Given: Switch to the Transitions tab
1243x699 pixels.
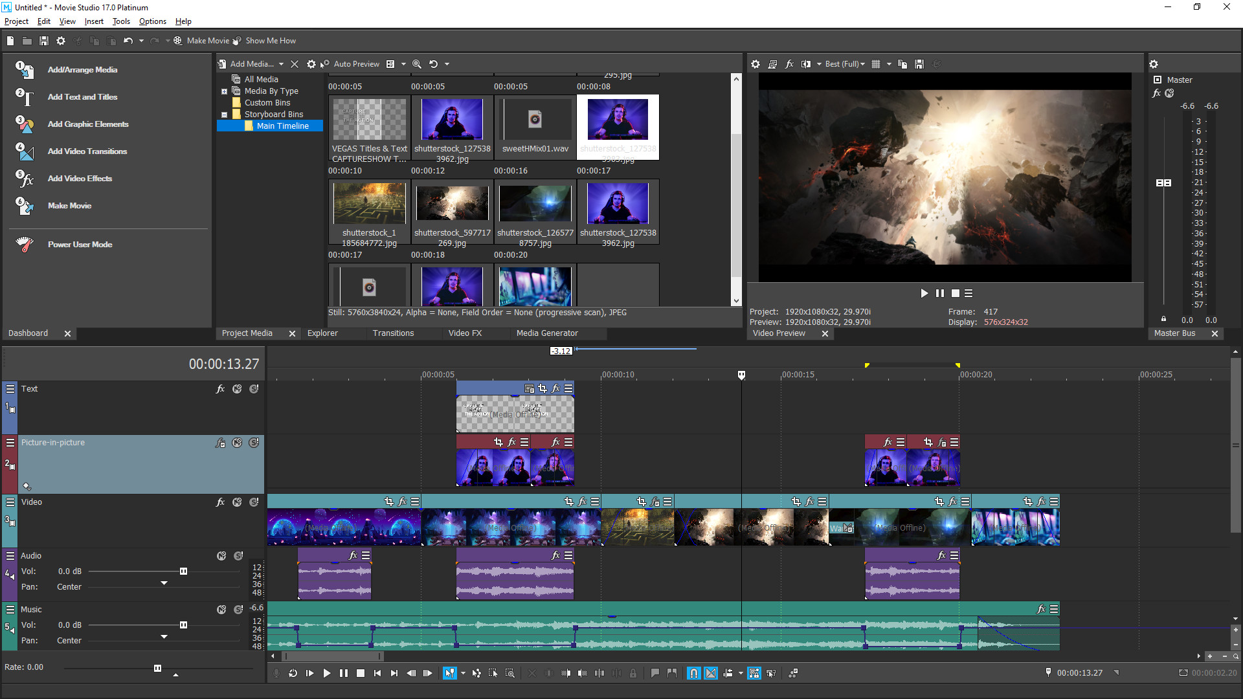Looking at the screenshot, I should (392, 333).
